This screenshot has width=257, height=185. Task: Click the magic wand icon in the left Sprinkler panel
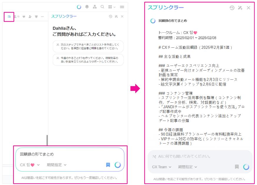point(116,16)
